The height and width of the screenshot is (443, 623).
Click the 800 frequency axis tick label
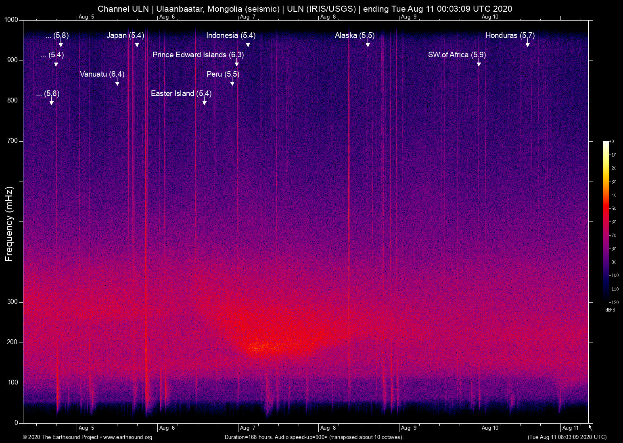click(x=13, y=100)
